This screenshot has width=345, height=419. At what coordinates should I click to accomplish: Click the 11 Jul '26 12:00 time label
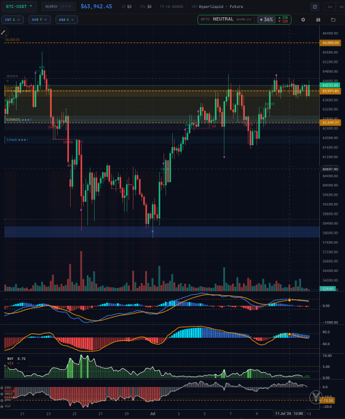[x=289, y=413]
